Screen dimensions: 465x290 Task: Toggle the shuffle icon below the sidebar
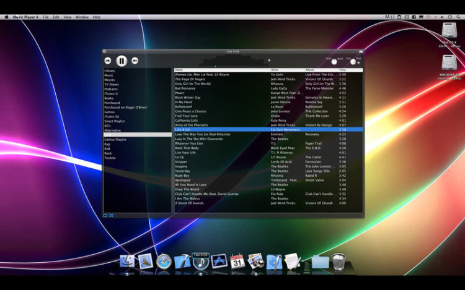pos(111,216)
